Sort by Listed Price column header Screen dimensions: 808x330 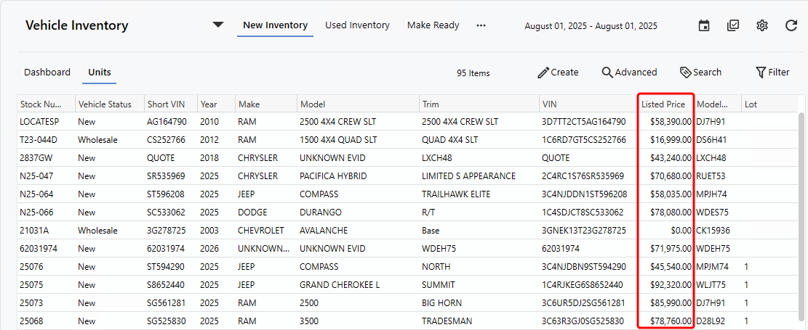663,104
